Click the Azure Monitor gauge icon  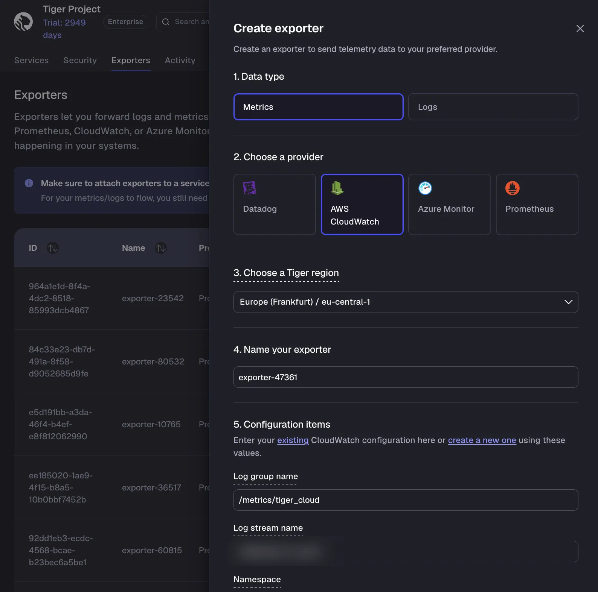click(x=425, y=188)
